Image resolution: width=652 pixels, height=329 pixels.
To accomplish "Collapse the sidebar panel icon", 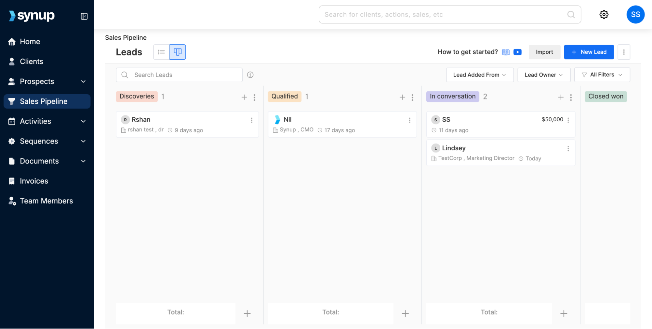I will coord(84,16).
